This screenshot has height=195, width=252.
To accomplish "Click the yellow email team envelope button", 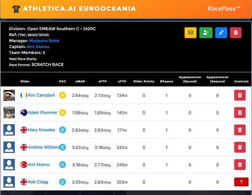I will click(190, 33).
